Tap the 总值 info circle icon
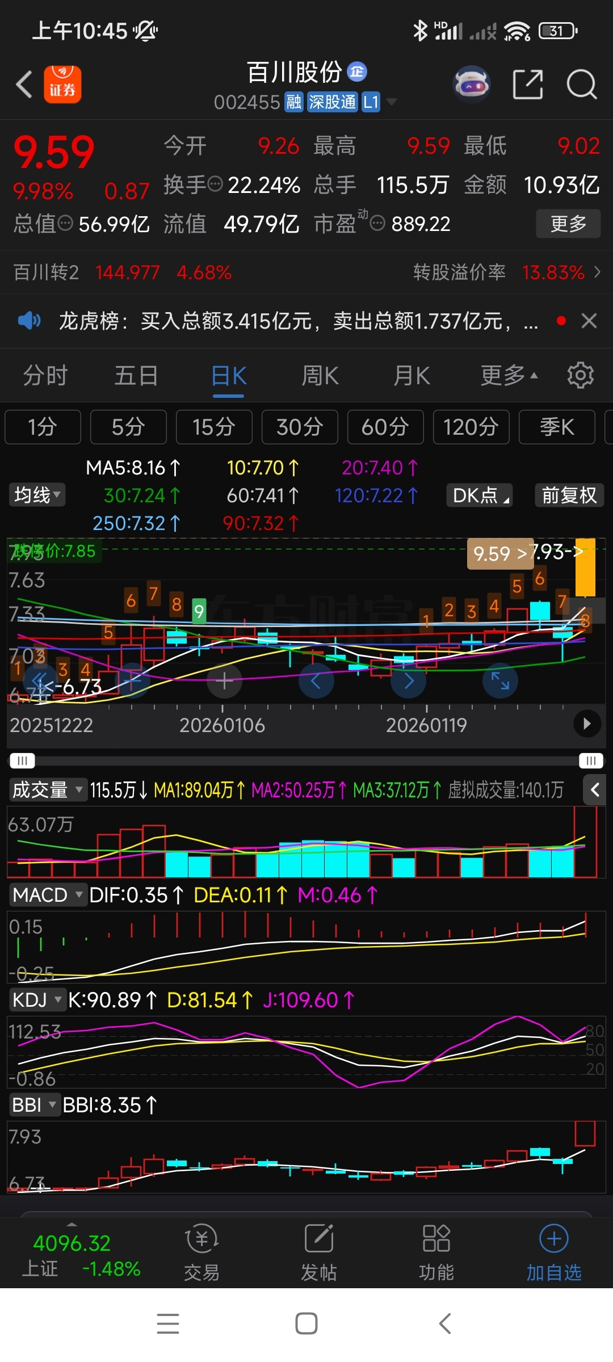Viewport: 613px width, 1362px height. (65, 223)
